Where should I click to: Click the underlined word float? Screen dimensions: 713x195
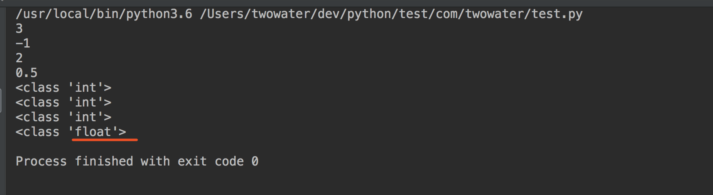[x=93, y=132]
